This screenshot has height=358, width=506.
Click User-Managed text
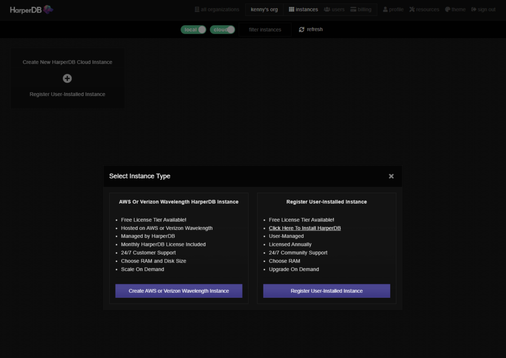pos(286,236)
